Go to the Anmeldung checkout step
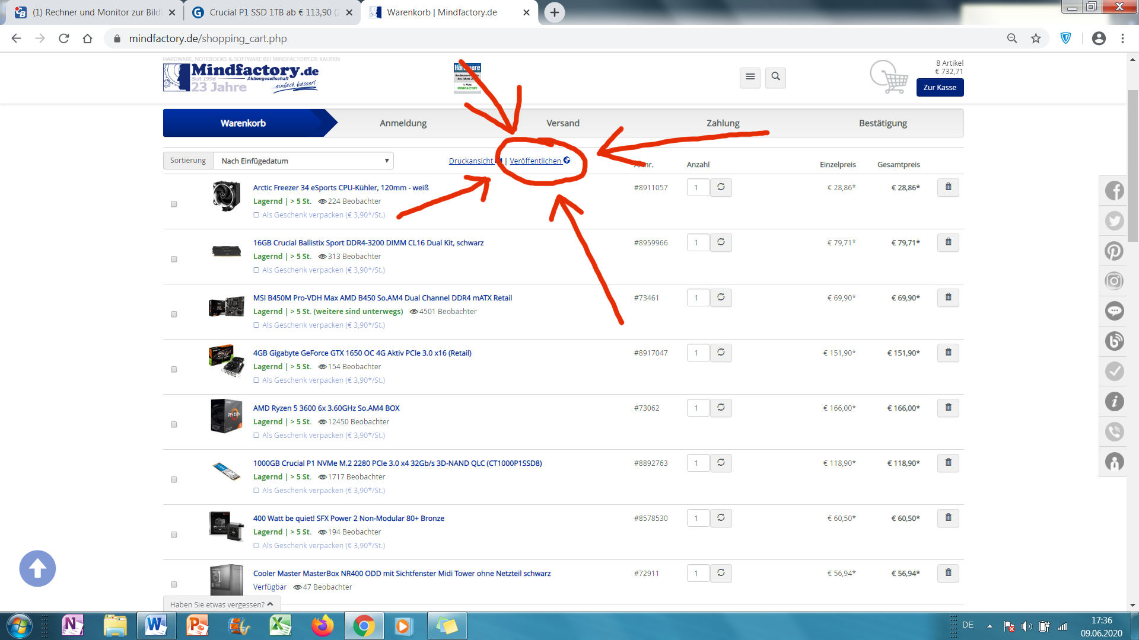1139x640 pixels. [403, 123]
